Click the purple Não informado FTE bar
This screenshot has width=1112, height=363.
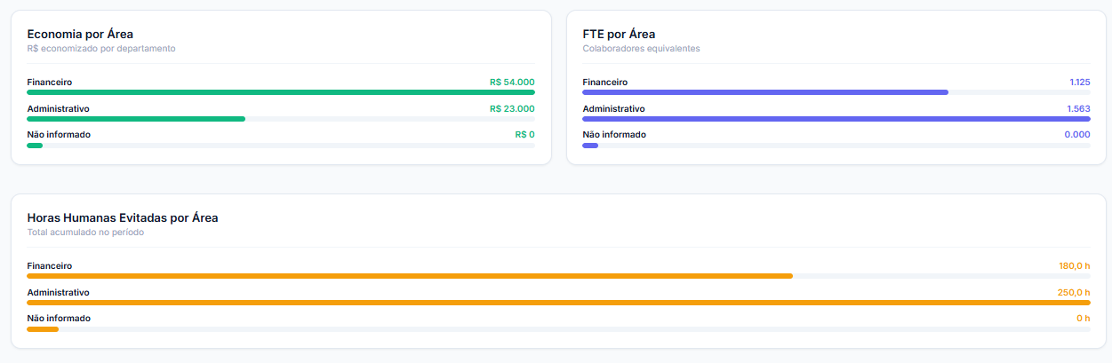coord(590,146)
